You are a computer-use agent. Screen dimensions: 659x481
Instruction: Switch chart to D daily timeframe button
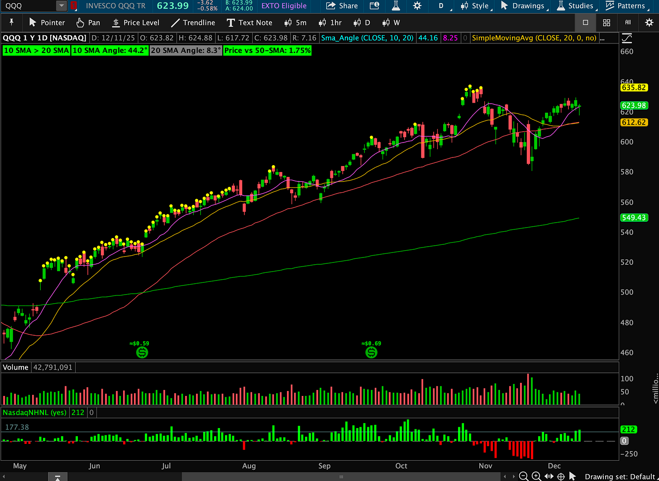pos(362,22)
